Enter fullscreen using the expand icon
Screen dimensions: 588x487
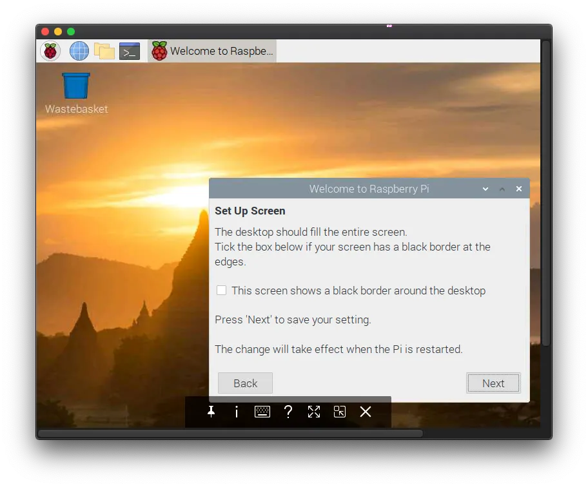pos(314,412)
